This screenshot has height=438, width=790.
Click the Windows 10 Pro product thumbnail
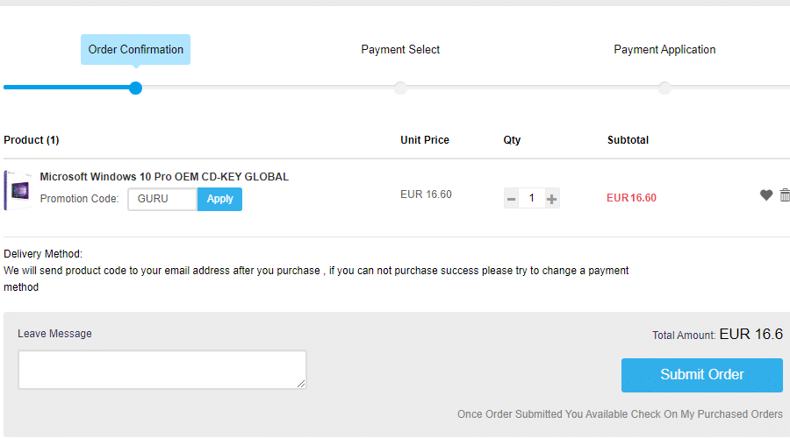18,190
